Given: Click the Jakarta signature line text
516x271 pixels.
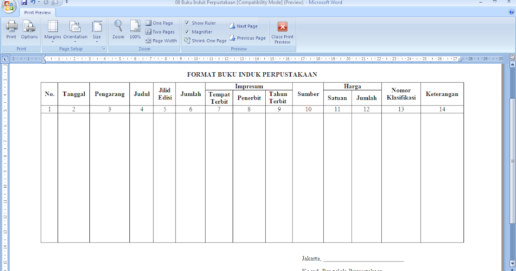Looking at the screenshot, I should click(353, 259).
